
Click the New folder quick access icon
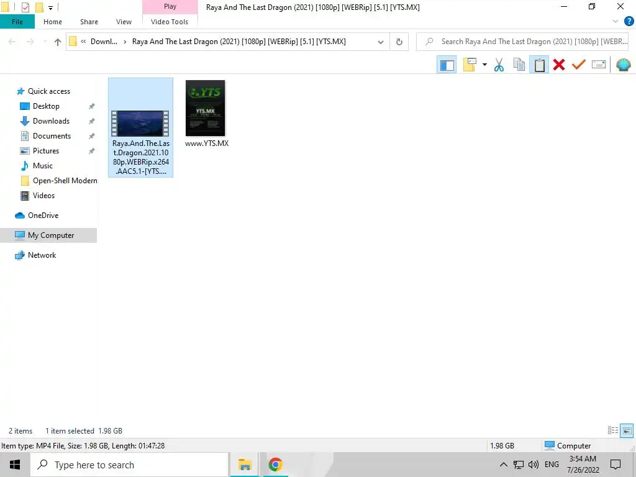pos(39,7)
